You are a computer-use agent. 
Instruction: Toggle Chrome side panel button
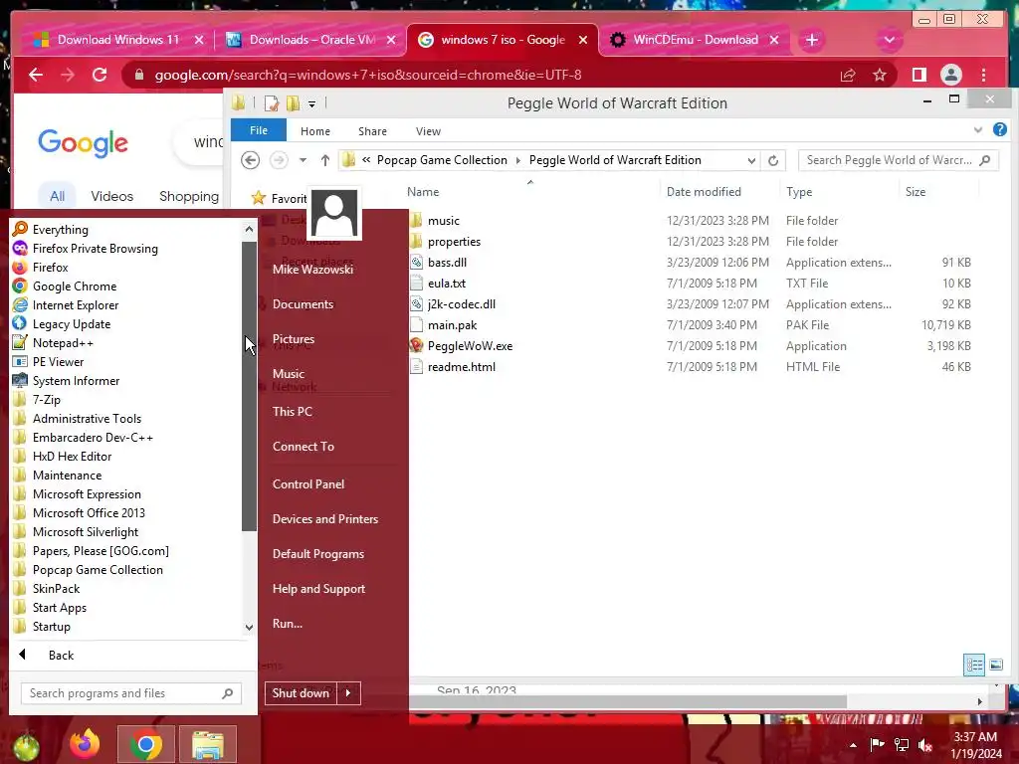(918, 75)
